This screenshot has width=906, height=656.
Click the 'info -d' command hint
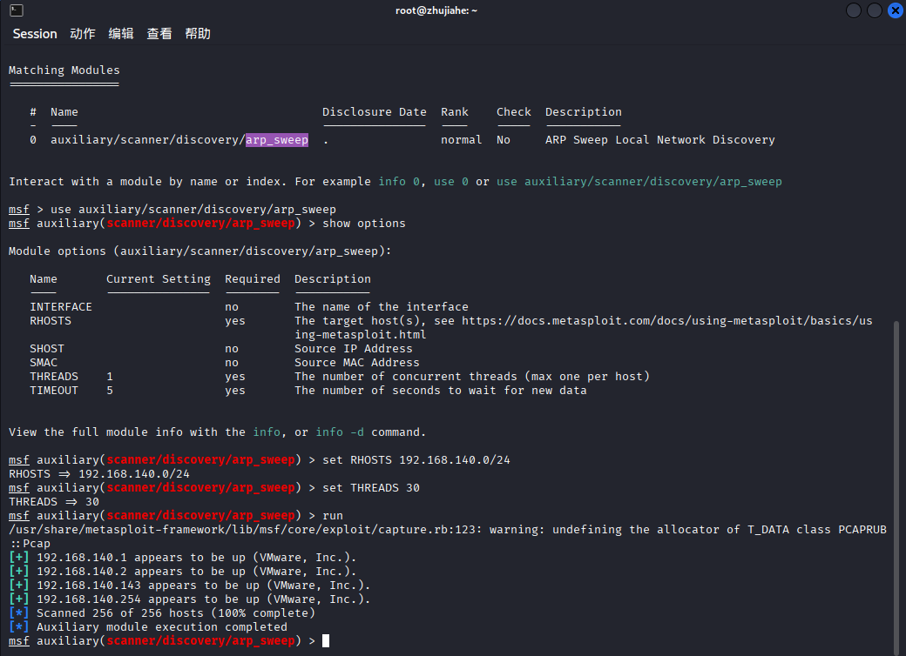pyautogui.click(x=340, y=432)
